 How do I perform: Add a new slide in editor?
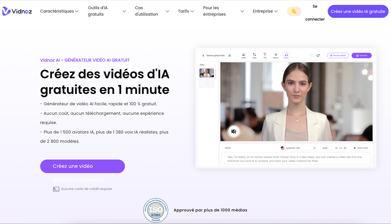tap(207, 83)
